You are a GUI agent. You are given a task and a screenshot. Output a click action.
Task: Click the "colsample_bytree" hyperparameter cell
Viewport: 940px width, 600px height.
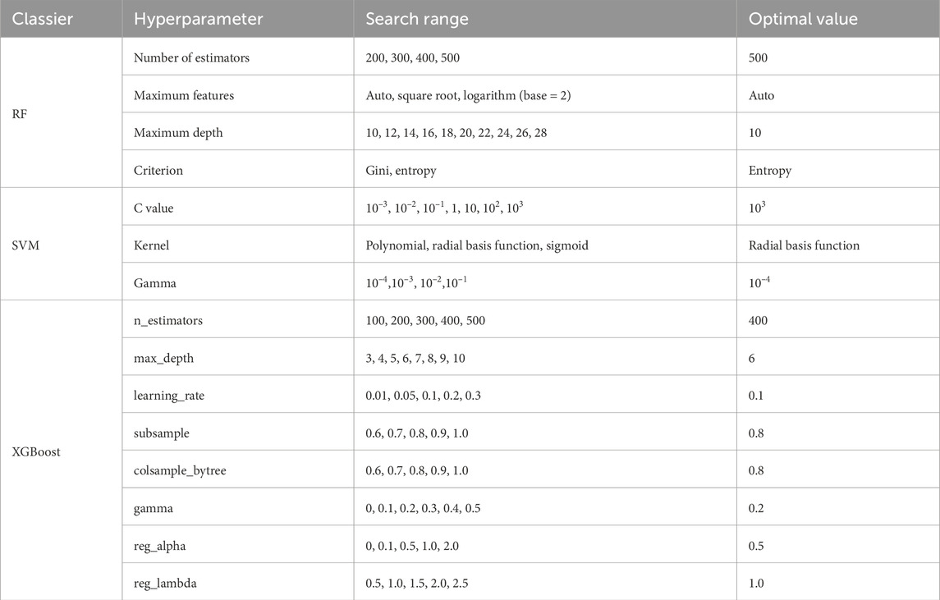181,471
